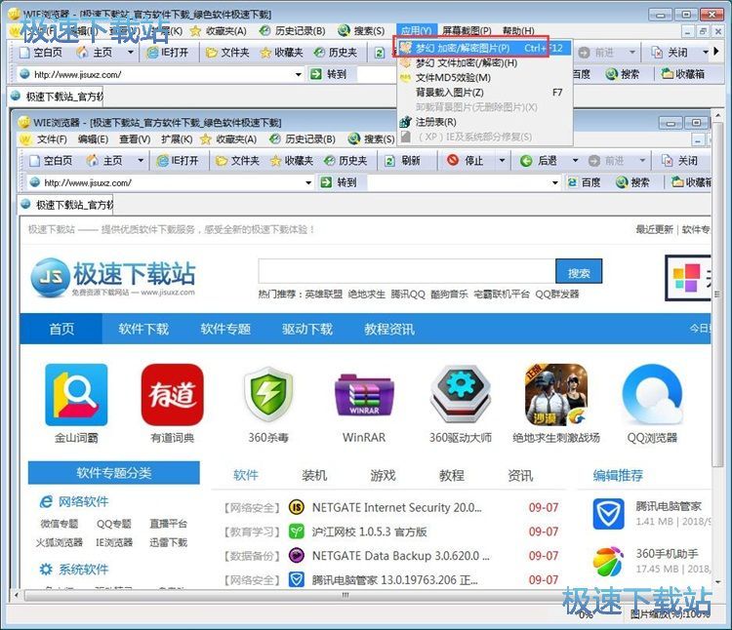The width and height of the screenshot is (732, 630).
Task: Open 微信专题 category link
Action: [x=60, y=524]
